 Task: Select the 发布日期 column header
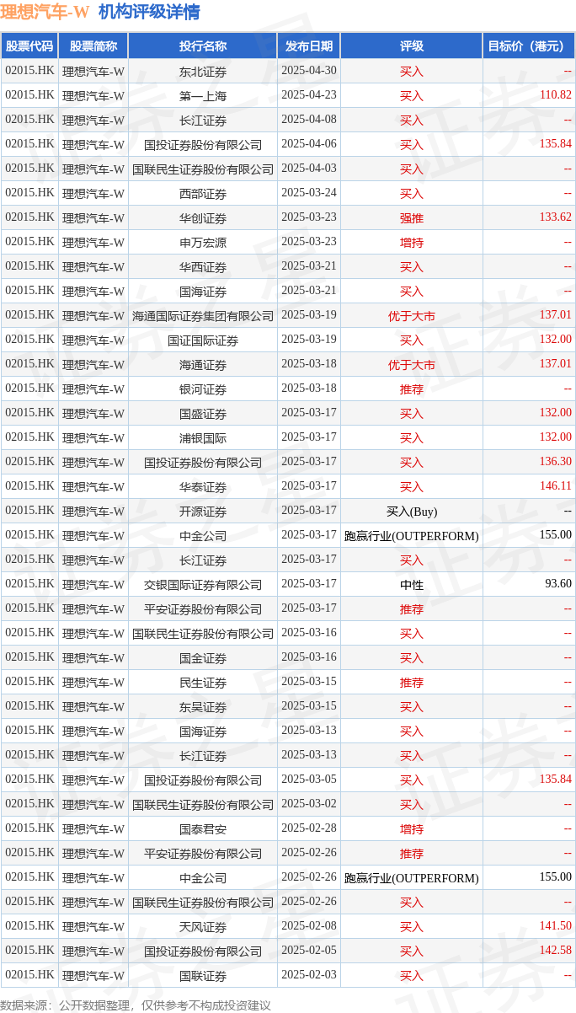(x=309, y=46)
